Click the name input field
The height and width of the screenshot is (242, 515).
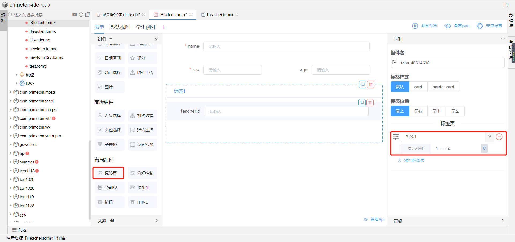click(286, 46)
